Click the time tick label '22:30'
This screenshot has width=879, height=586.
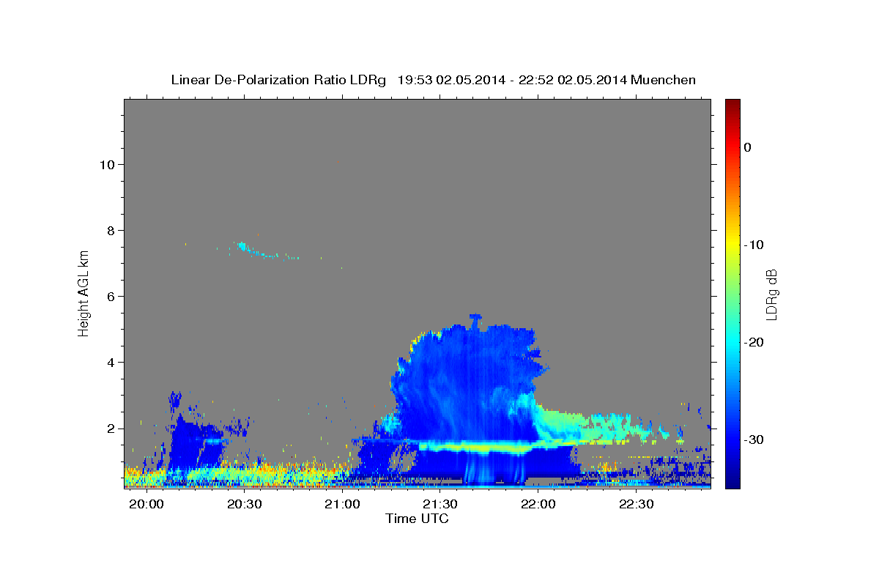pos(636,505)
